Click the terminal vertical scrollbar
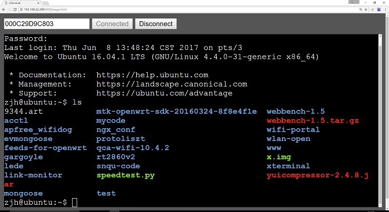 pyautogui.click(x=380, y=120)
